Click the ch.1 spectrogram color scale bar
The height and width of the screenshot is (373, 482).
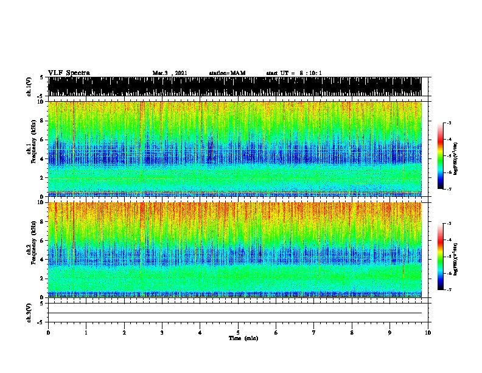(x=441, y=156)
